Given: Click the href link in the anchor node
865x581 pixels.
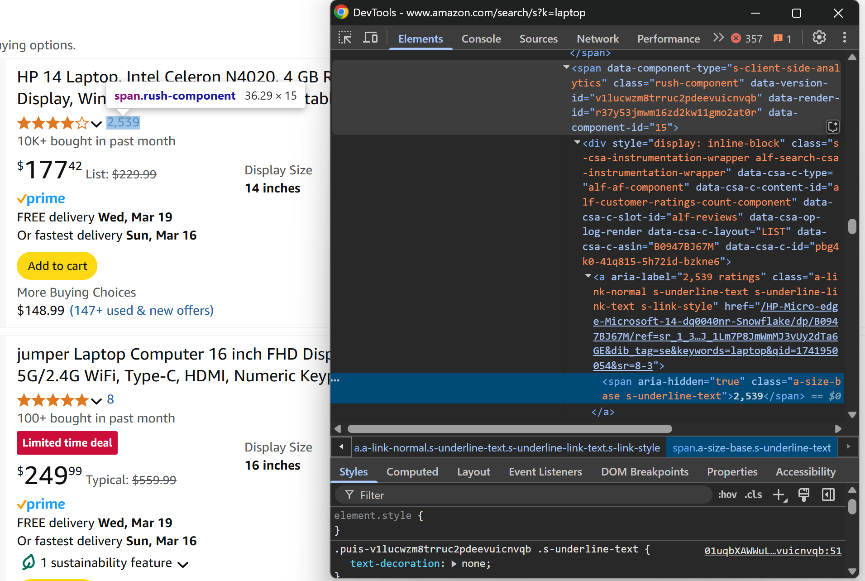Looking at the screenshot, I should point(715,336).
